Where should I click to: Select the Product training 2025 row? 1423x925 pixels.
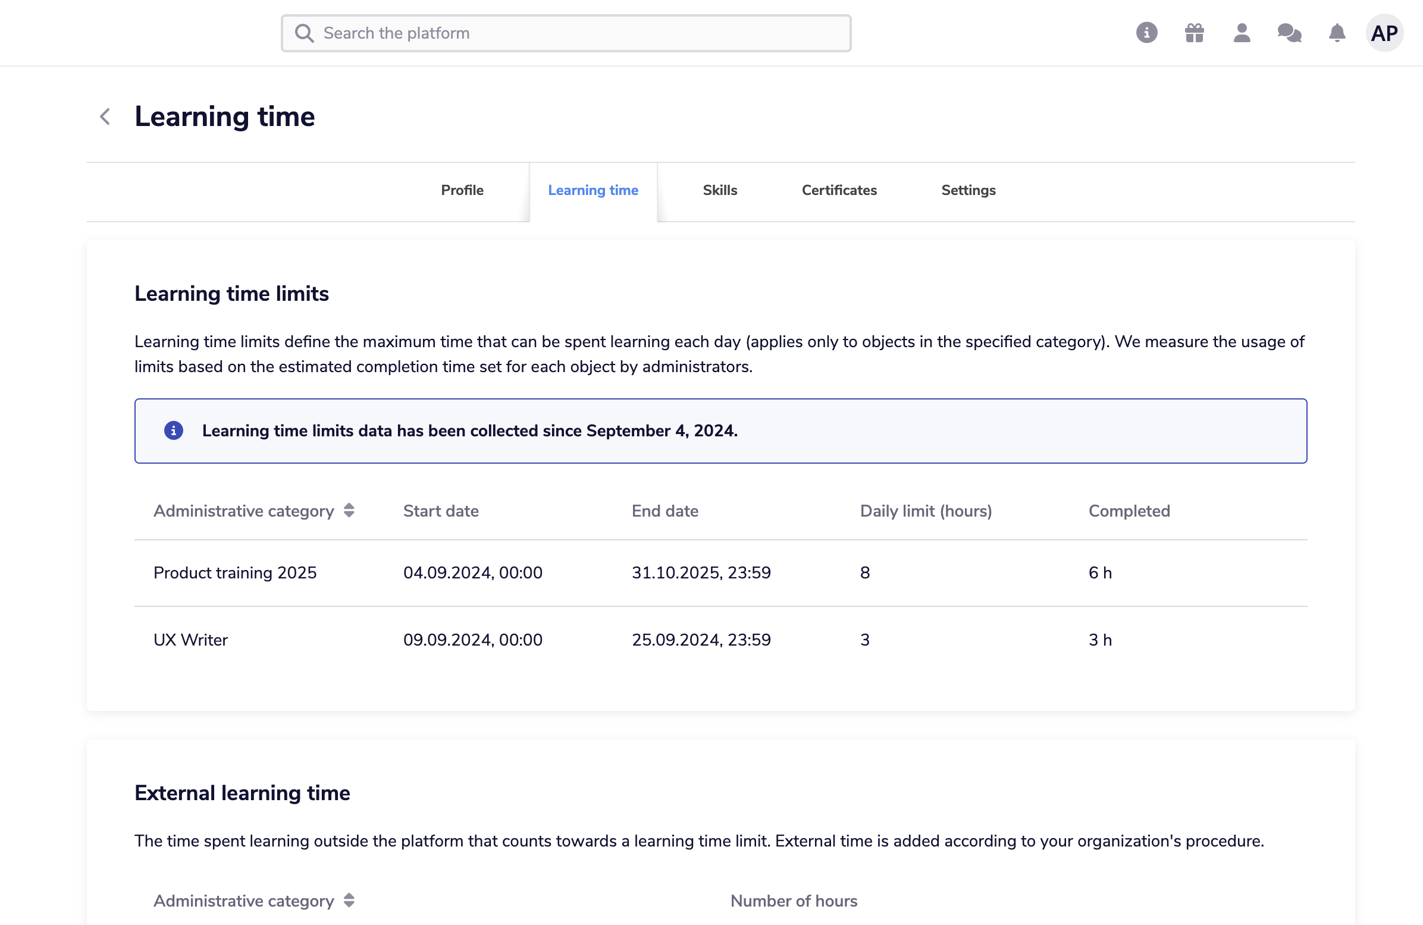coord(720,573)
